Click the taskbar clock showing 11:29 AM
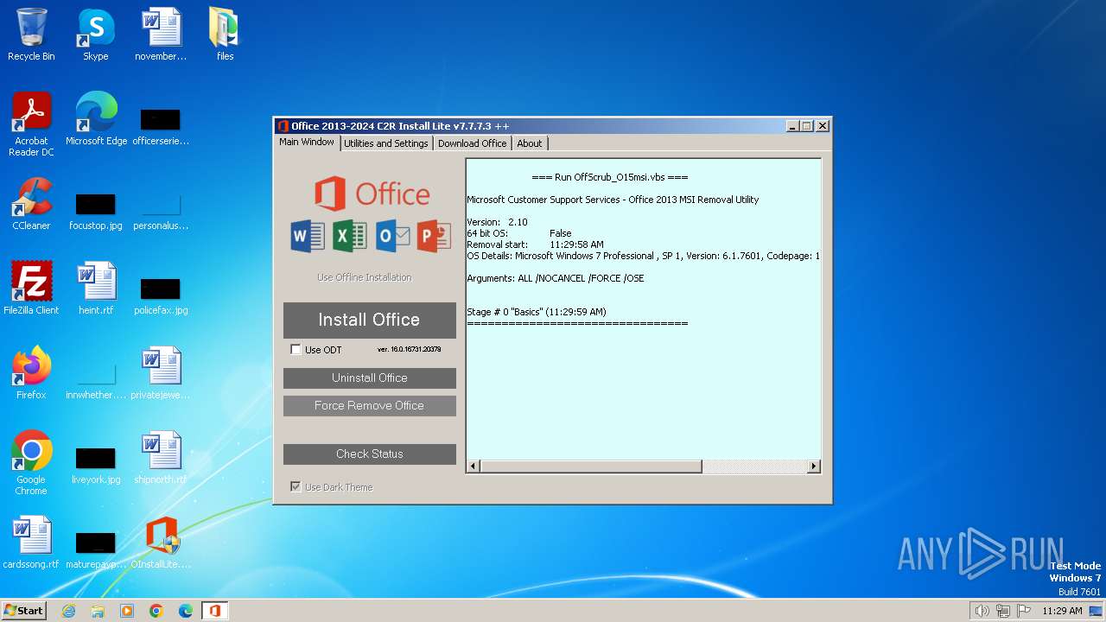 click(1062, 611)
